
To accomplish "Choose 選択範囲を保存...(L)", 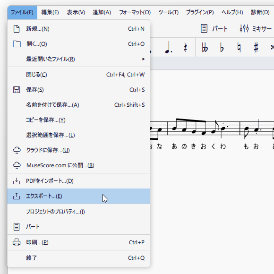I will pos(78,135).
